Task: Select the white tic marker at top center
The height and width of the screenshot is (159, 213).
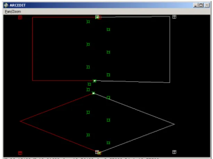Action: [97, 17]
